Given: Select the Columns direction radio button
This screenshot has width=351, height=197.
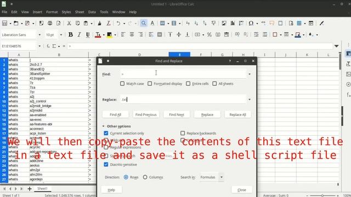Looking at the screenshot, I should coord(145,177).
